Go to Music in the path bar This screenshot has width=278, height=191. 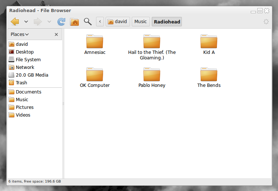pyautogui.click(x=141, y=22)
